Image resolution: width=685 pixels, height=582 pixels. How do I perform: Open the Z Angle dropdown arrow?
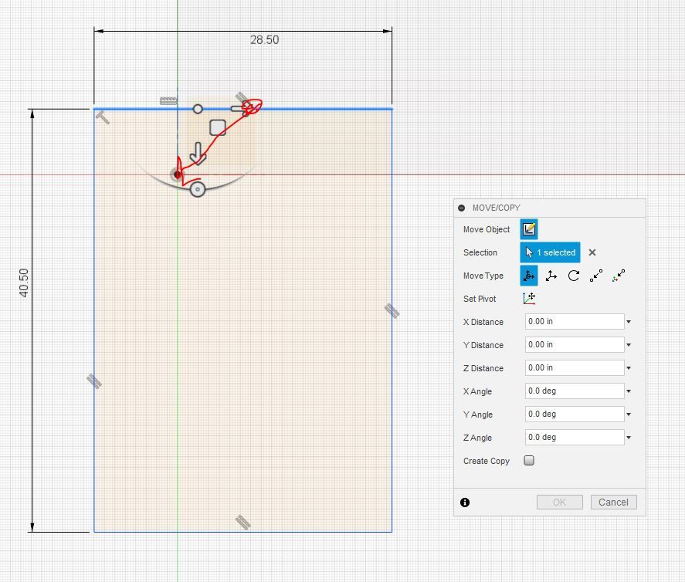629,438
